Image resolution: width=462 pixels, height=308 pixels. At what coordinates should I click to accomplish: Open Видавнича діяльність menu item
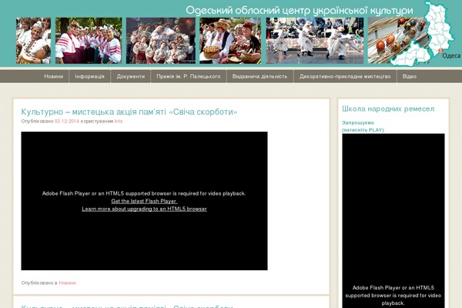[259, 76]
